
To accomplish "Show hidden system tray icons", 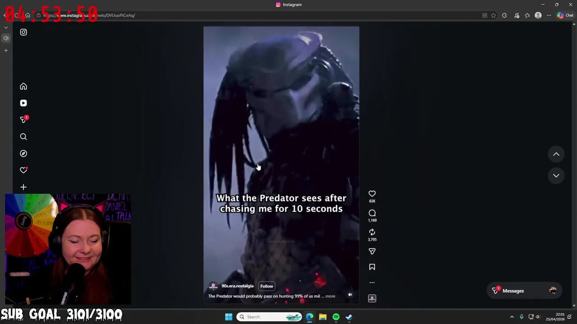I will [x=512, y=317].
